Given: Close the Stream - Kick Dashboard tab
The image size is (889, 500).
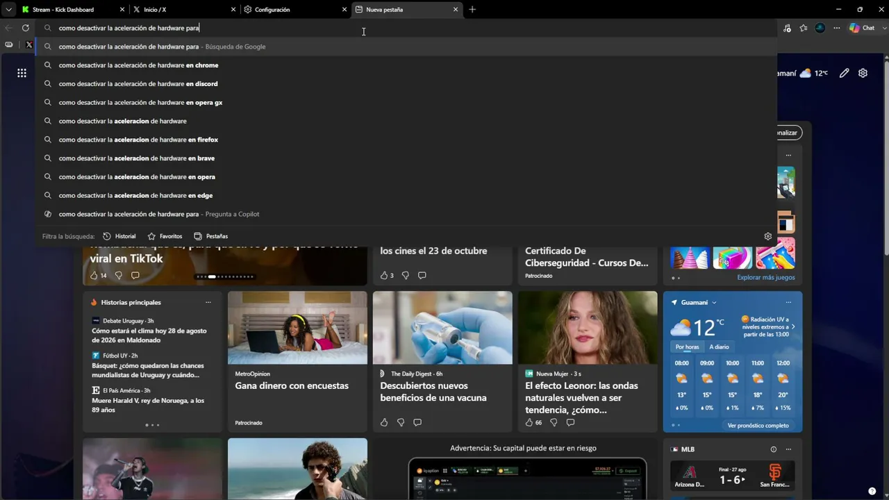Looking at the screenshot, I should click(122, 10).
